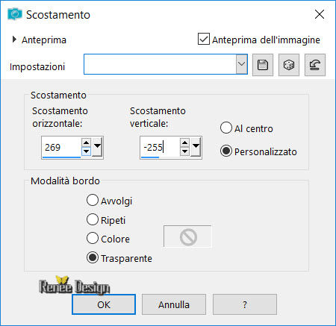Image resolution: width=336 pixels, height=326 pixels.
Task: Save preset with the floppy disk icon
Action: (263, 65)
